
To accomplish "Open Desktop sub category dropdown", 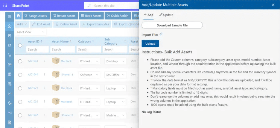I will [115, 61].
